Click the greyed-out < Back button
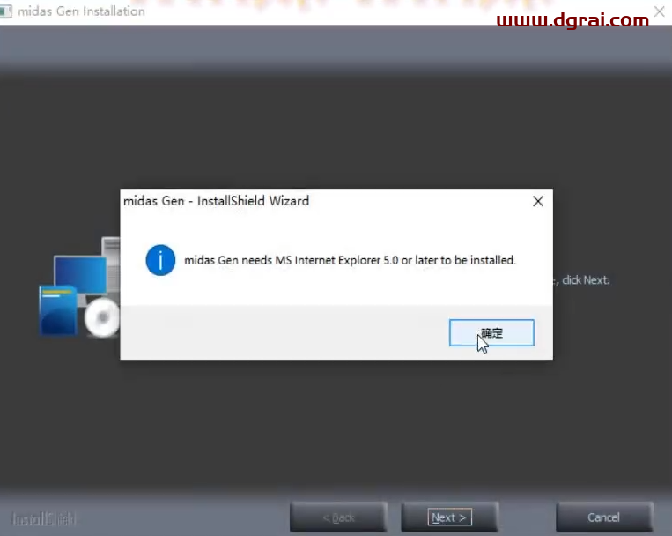 pyautogui.click(x=338, y=517)
